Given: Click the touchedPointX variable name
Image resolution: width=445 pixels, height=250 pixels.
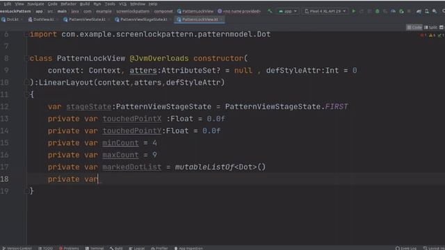Looking at the screenshot, I should click(131, 119).
